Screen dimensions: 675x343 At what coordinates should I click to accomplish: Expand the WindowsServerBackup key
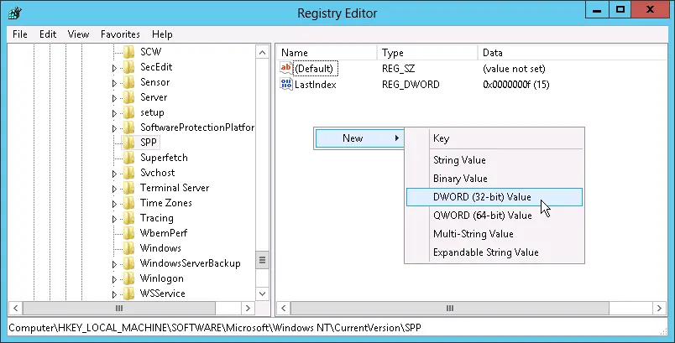(x=114, y=264)
